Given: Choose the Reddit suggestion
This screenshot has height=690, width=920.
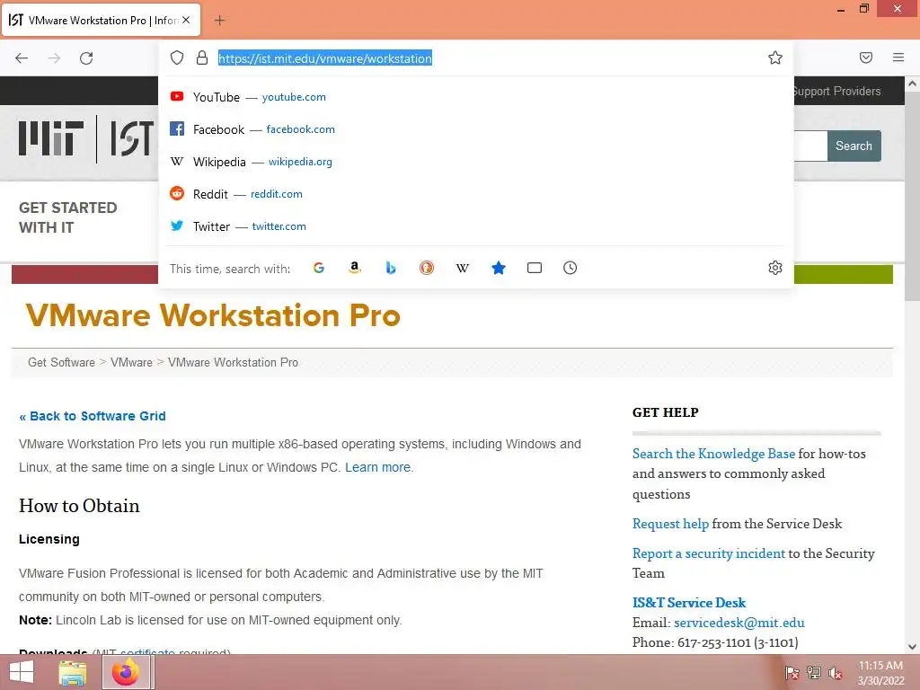Looking at the screenshot, I should pyautogui.click(x=476, y=194).
